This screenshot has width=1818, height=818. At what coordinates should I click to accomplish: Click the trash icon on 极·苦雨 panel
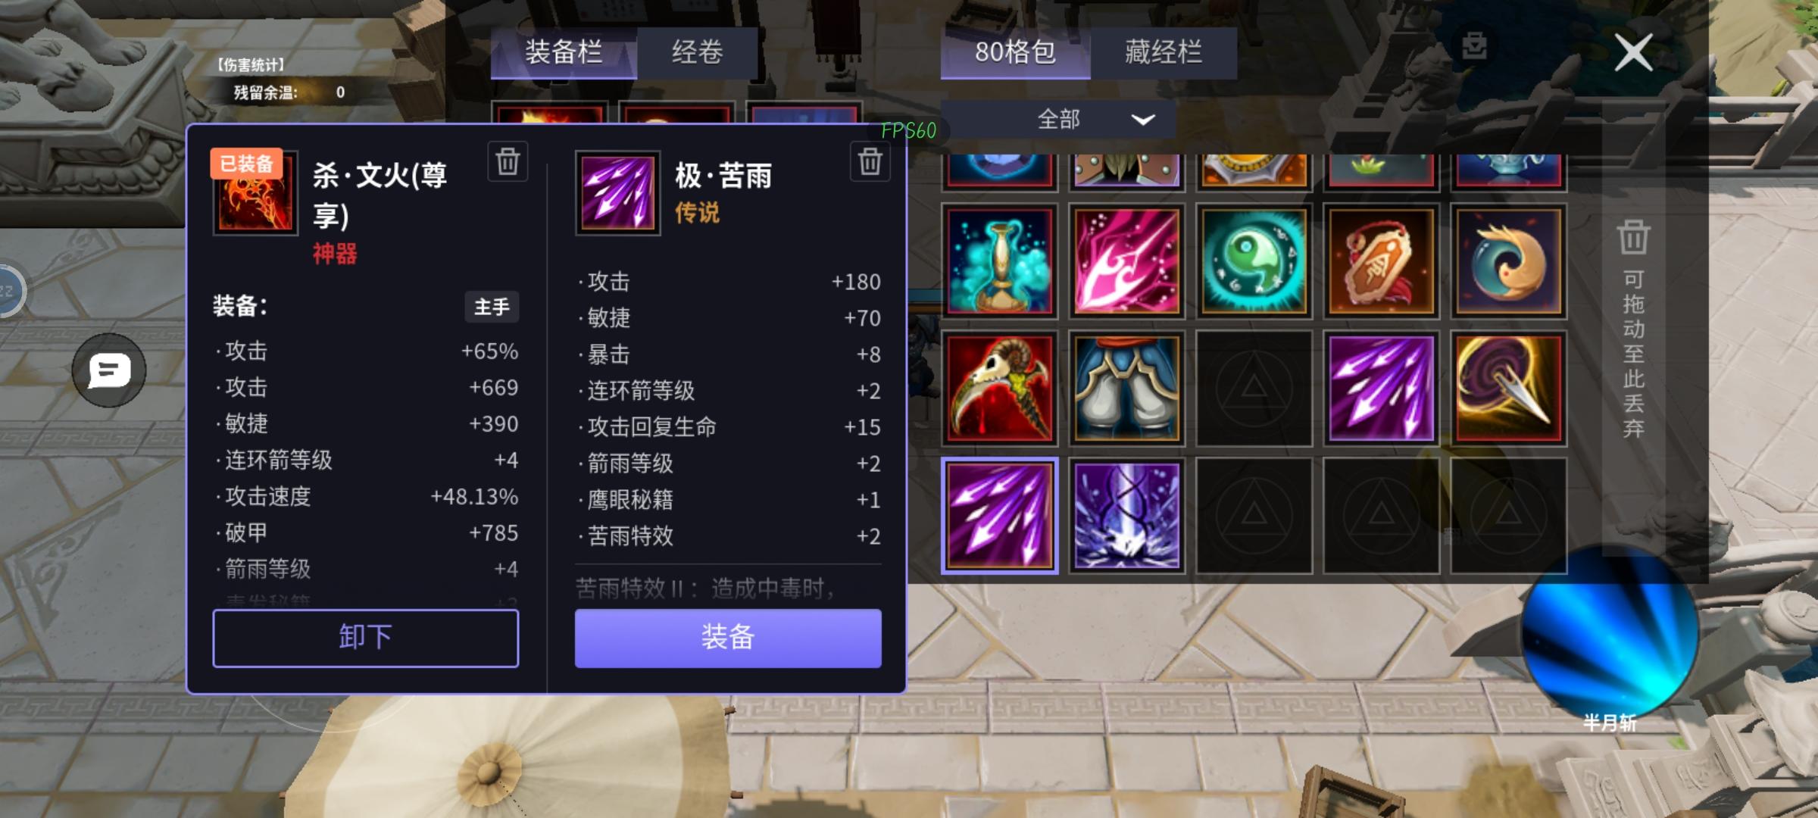pyautogui.click(x=870, y=161)
